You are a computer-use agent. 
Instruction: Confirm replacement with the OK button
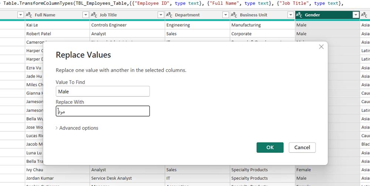270,147
